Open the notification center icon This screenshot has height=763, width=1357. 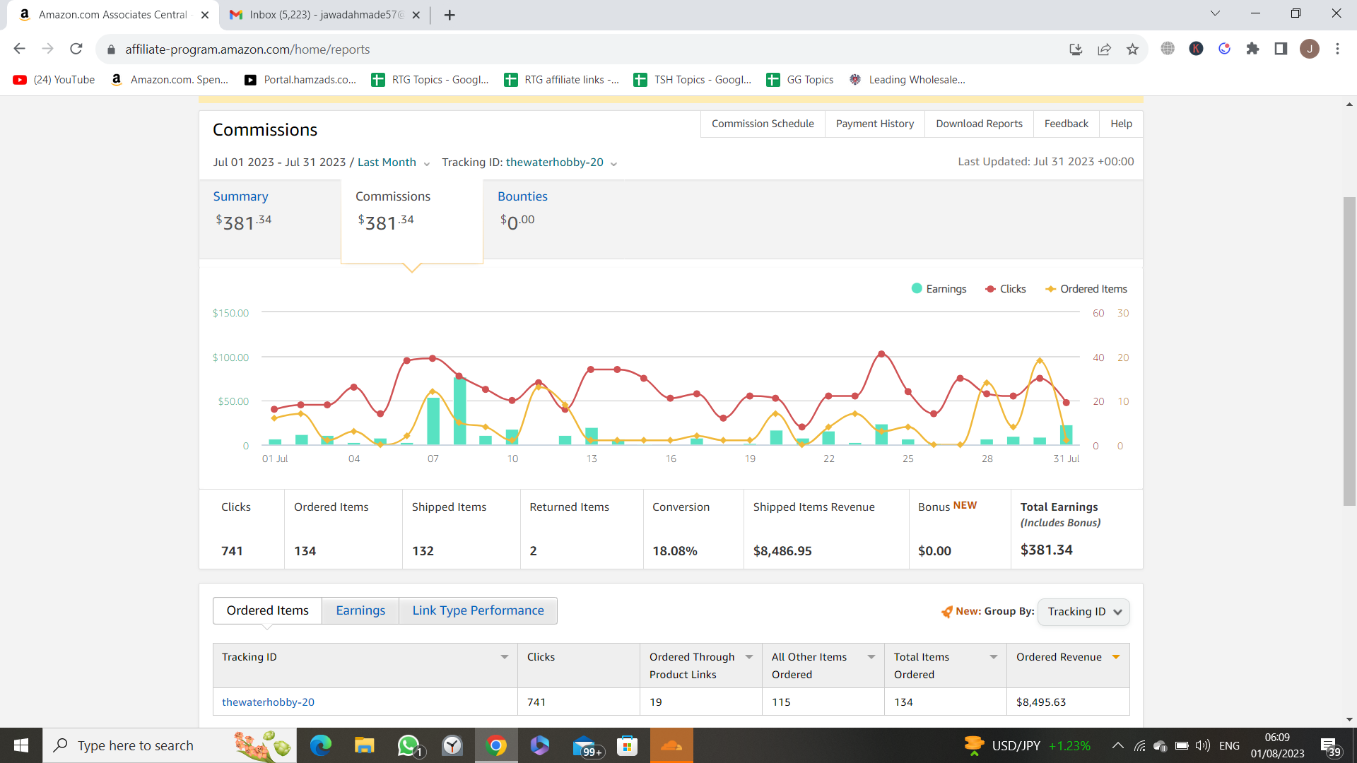(x=1330, y=746)
